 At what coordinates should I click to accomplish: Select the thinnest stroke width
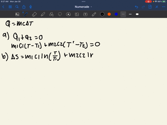[123, 14]
